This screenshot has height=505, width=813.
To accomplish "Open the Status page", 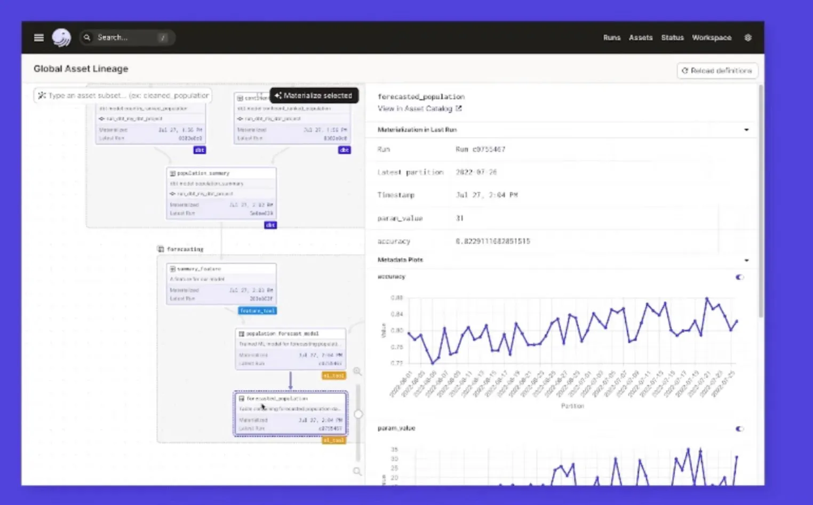I will (672, 37).
